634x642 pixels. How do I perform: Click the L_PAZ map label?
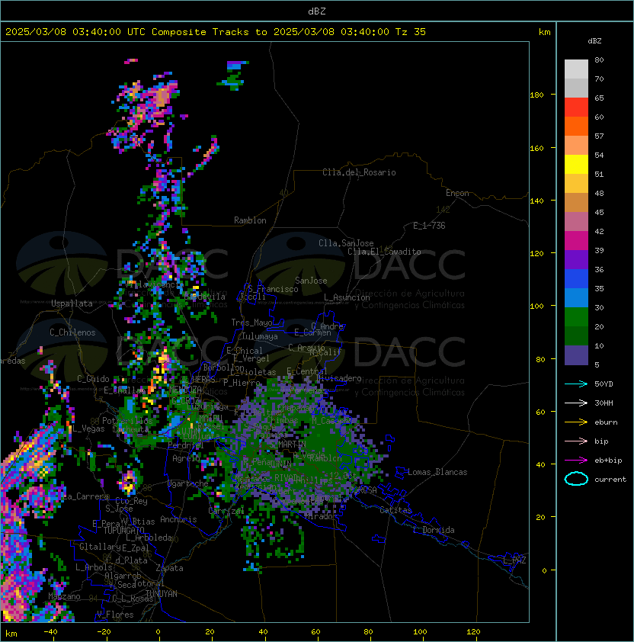514,560
